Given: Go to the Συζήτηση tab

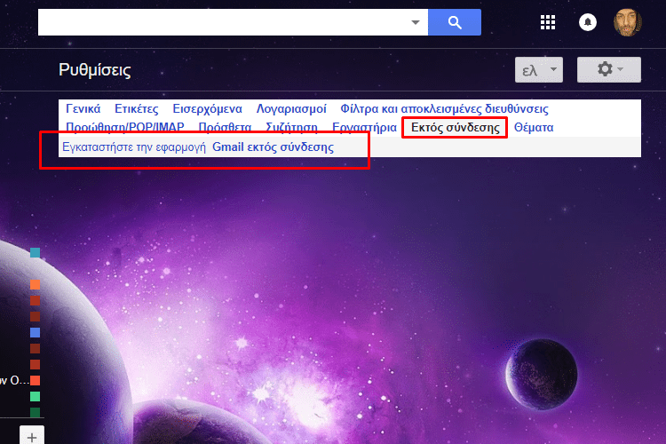Looking at the screenshot, I should coord(291,128).
